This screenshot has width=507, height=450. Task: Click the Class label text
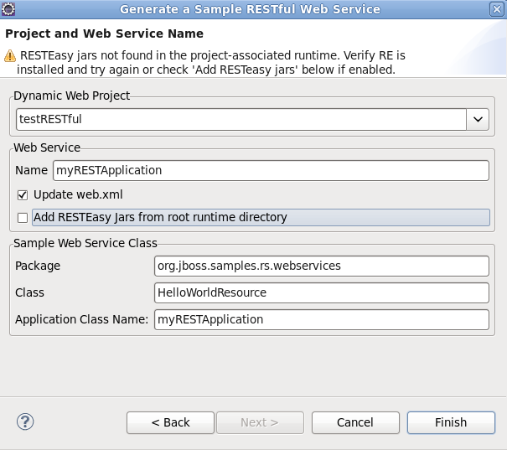(29, 293)
